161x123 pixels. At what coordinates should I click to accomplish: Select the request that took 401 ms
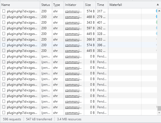(21, 22)
